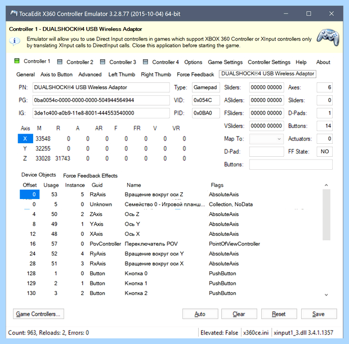This screenshot has width=349, height=344.
Task: Click the gray Controller 4 status icon
Action: pos(145,62)
